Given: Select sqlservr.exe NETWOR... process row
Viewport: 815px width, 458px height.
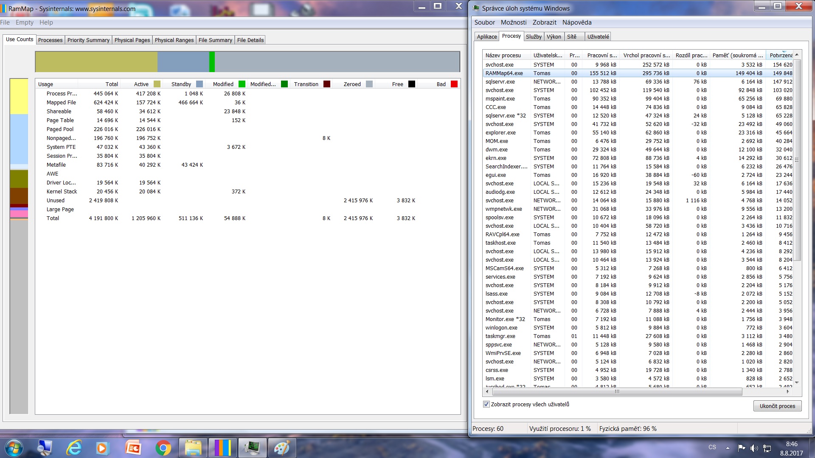Looking at the screenshot, I should pos(638,81).
